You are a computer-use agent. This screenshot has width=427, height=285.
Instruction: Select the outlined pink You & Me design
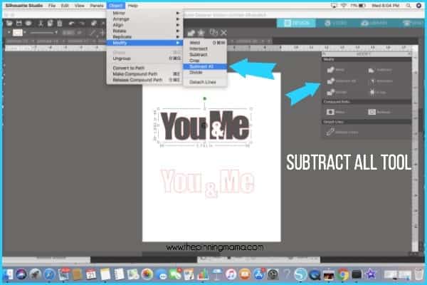[x=208, y=182]
